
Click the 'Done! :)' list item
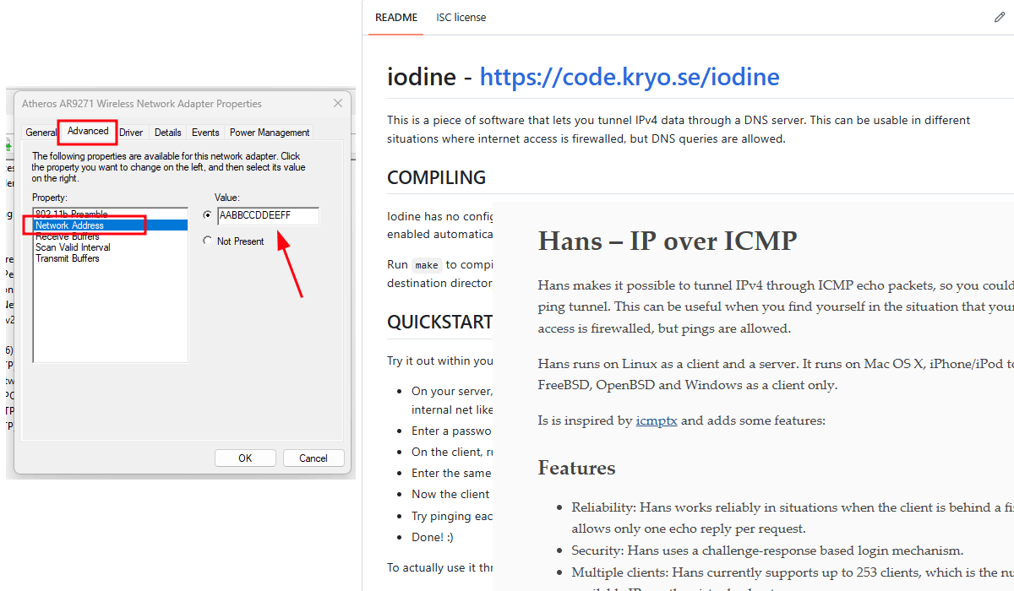tap(433, 537)
